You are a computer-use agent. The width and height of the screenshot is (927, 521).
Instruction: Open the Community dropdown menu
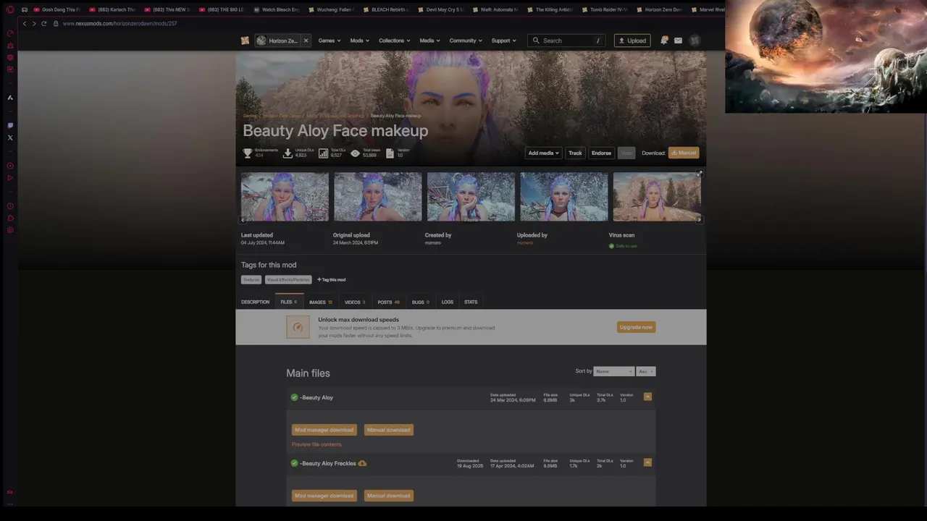[x=466, y=41]
